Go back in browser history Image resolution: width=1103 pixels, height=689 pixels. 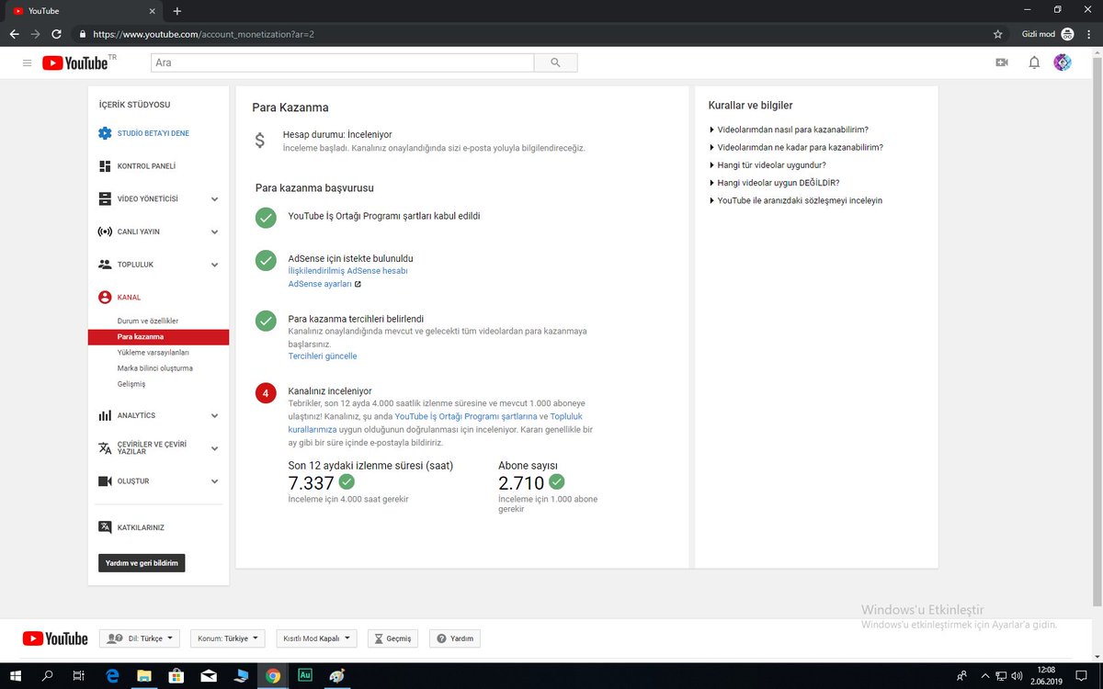click(14, 34)
